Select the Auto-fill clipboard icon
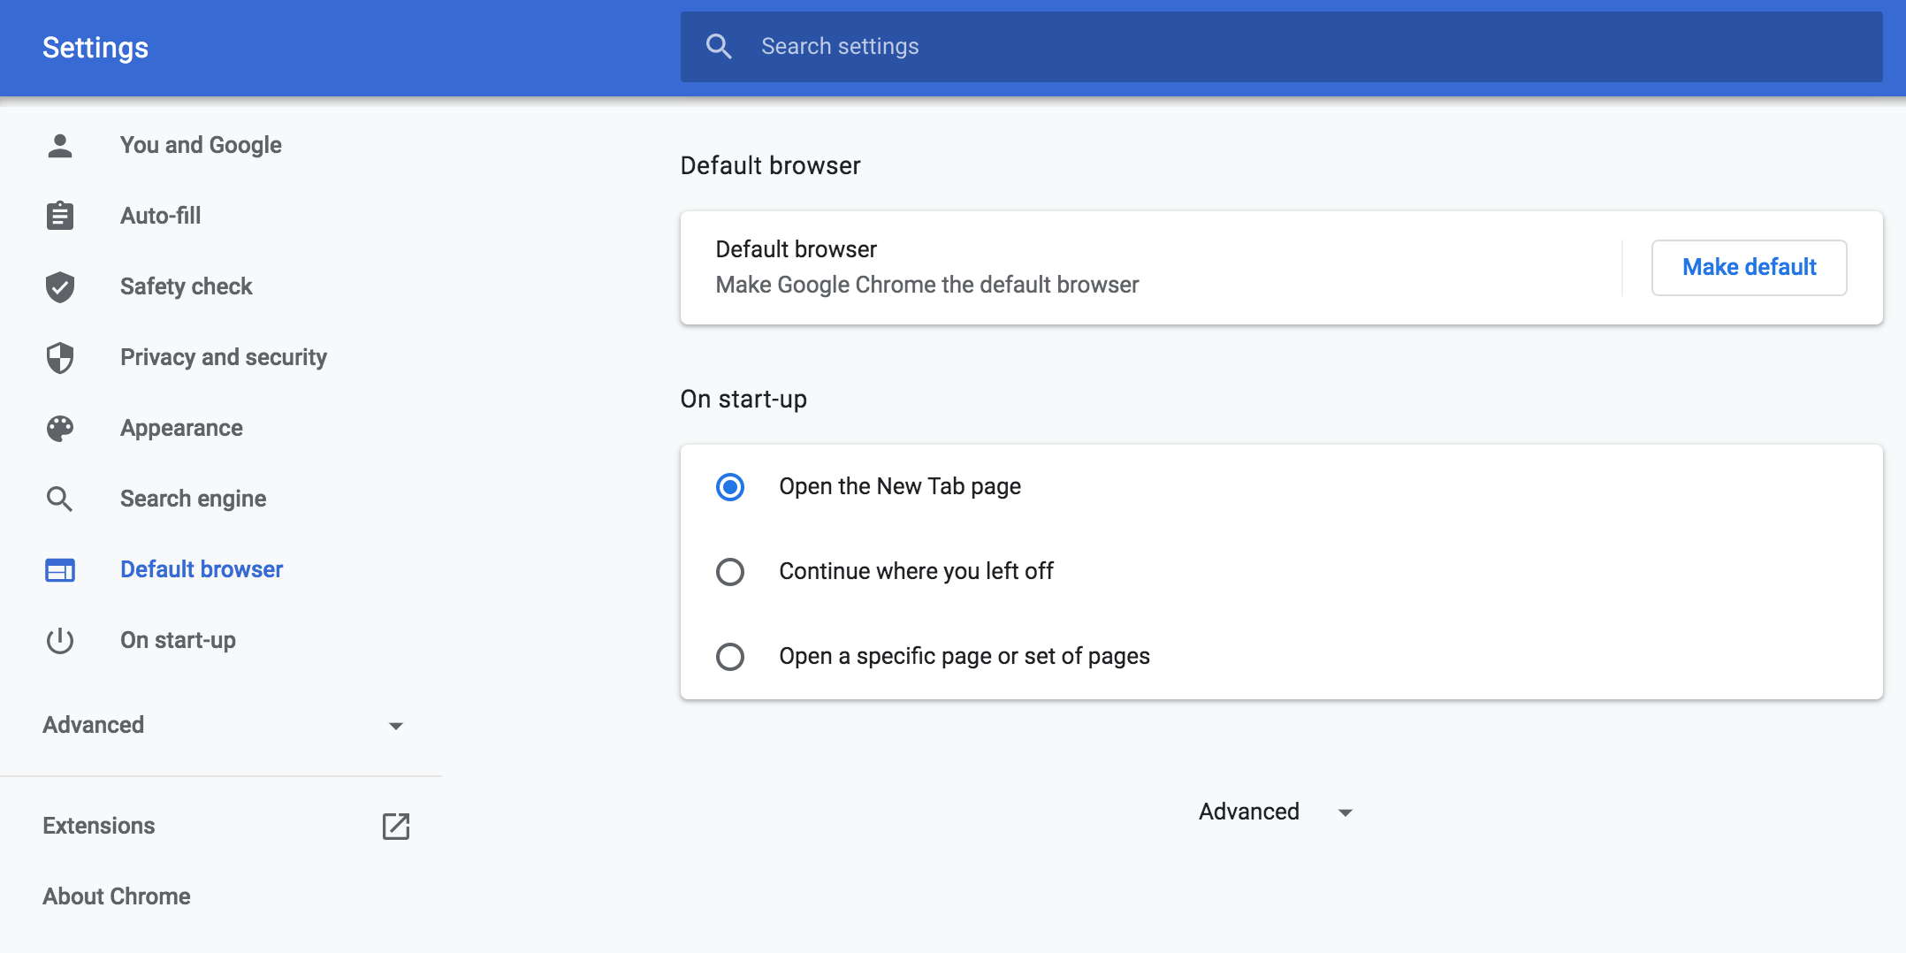This screenshot has width=1906, height=953. tap(59, 215)
